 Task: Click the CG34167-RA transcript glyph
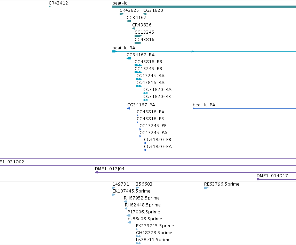[x=129, y=58]
